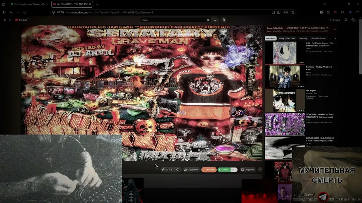Open the YouTube guide hamburger menu

click(10, 20)
